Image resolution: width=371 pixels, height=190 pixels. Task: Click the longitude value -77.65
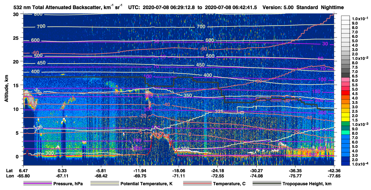334,176
